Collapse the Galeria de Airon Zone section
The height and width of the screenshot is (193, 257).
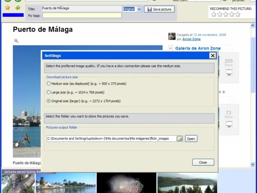click(x=171, y=48)
